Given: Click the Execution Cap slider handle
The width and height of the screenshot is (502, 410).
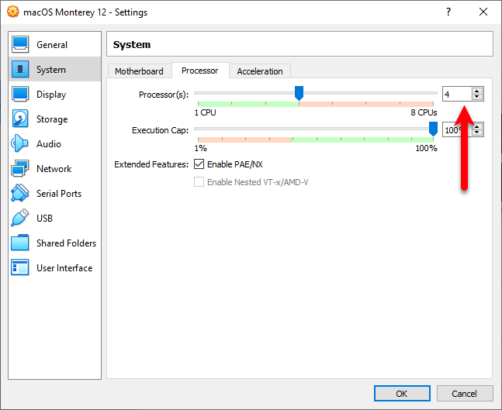Looking at the screenshot, I should pyautogui.click(x=433, y=129).
